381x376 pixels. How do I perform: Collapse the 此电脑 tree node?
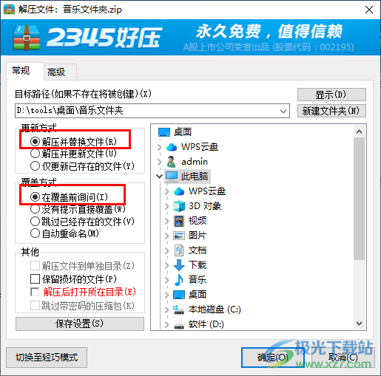(x=160, y=177)
